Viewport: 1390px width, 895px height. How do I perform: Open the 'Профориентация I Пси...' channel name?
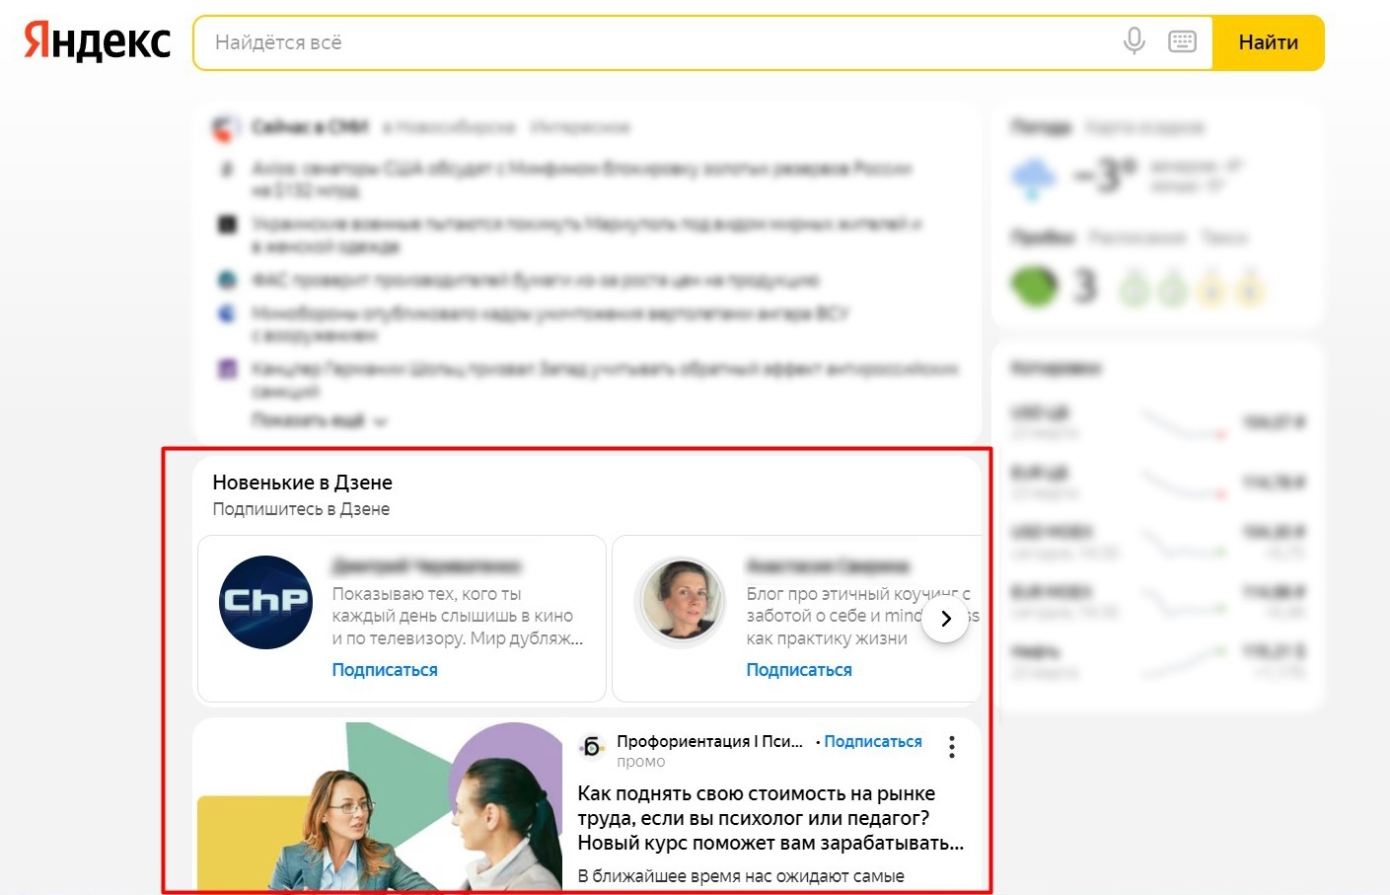tap(709, 741)
